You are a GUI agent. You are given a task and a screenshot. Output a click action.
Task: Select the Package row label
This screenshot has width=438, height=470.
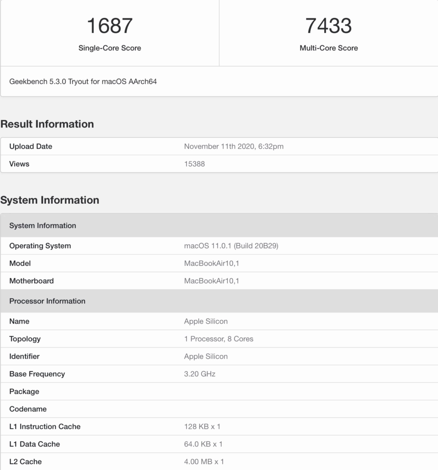(24, 392)
